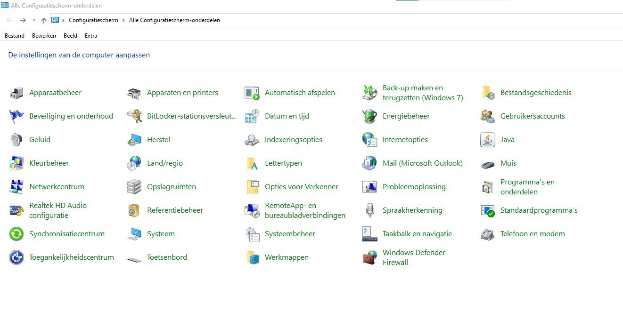Open the Energiebeheer battery icon
623x328 pixels.
370,116
